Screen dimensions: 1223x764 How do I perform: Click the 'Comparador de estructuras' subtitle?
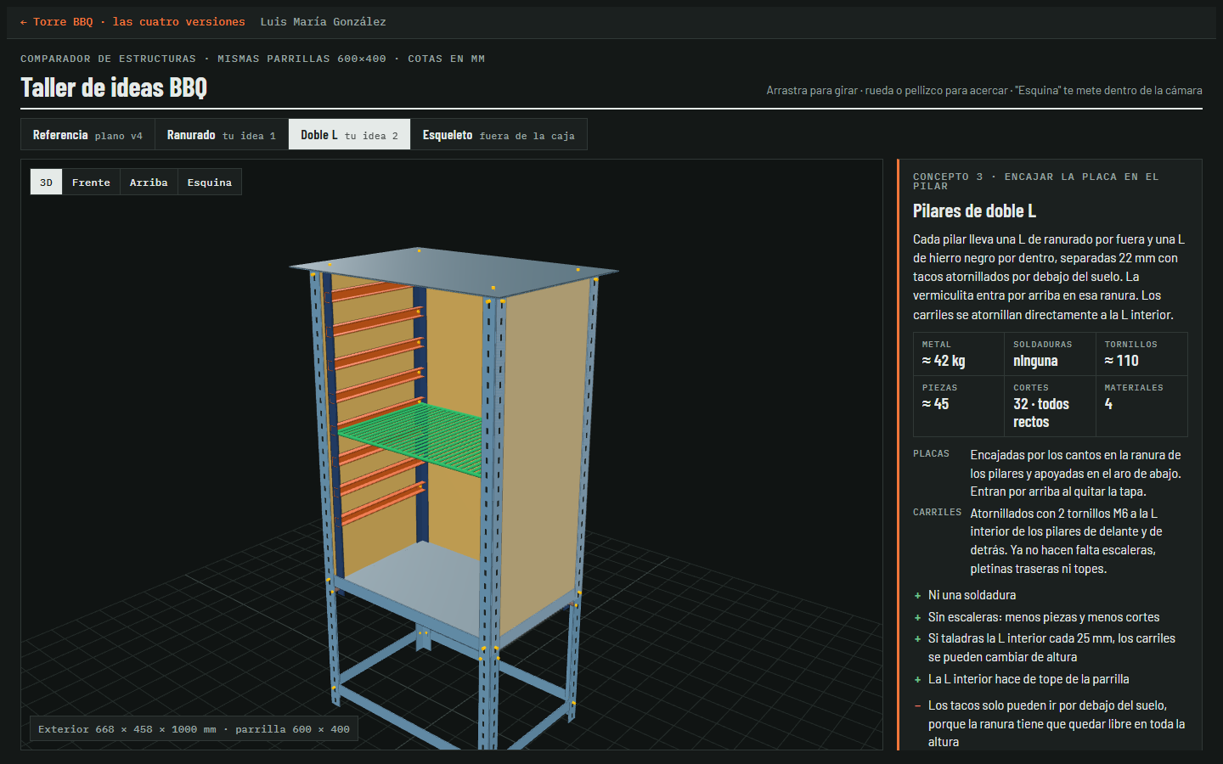click(x=252, y=59)
